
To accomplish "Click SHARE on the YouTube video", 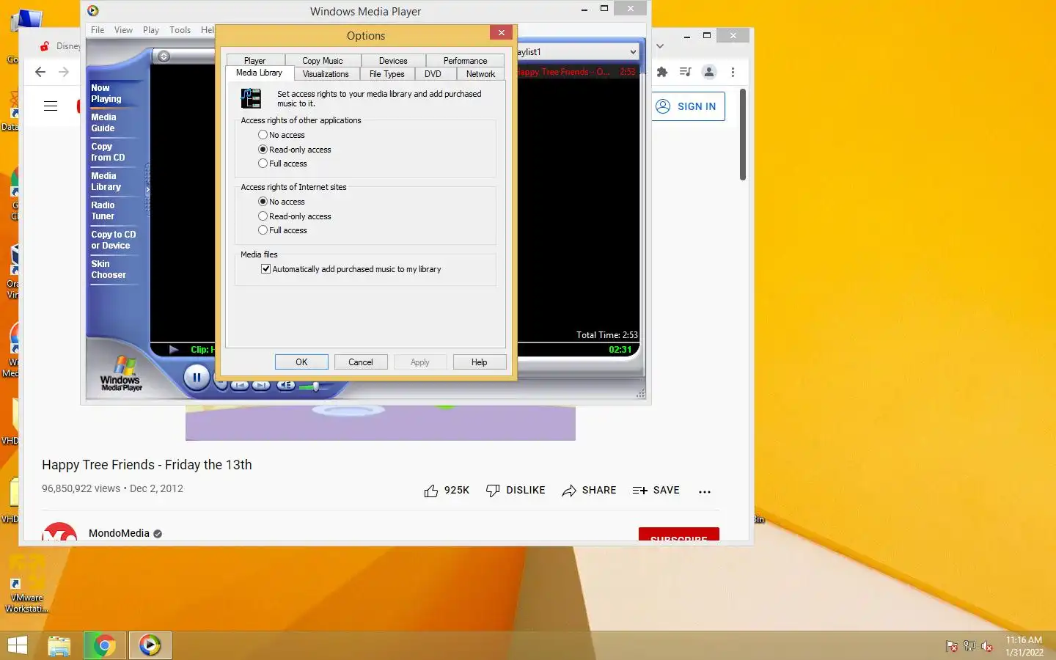I will (589, 491).
